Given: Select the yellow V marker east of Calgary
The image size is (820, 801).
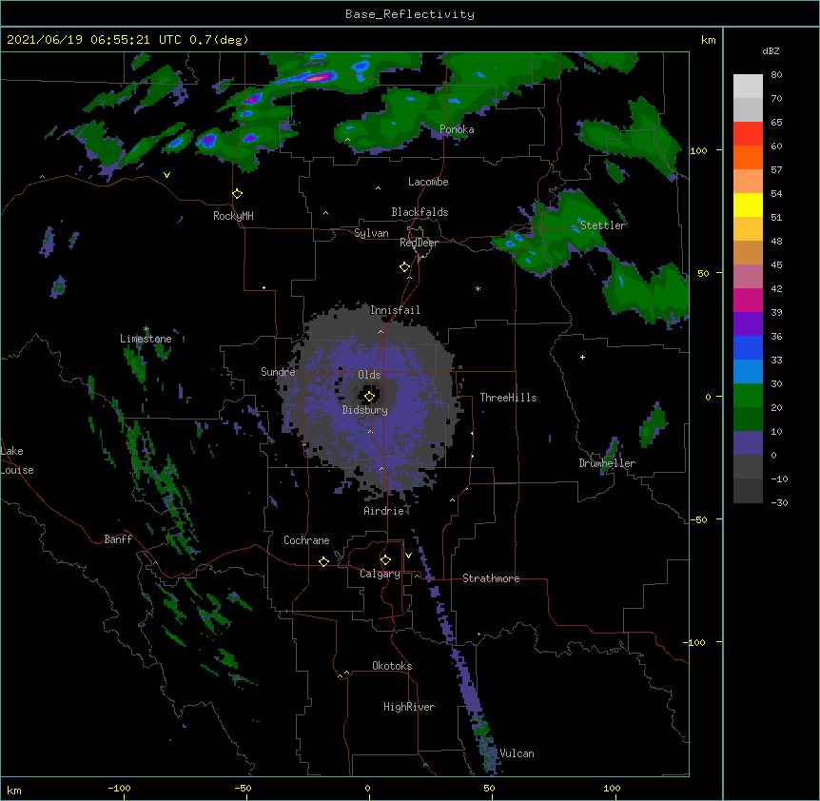Looking at the screenshot, I should pyautogui.click(x=408, y=556).
